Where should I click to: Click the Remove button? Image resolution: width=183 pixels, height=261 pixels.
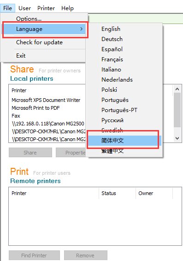[85, 255]
